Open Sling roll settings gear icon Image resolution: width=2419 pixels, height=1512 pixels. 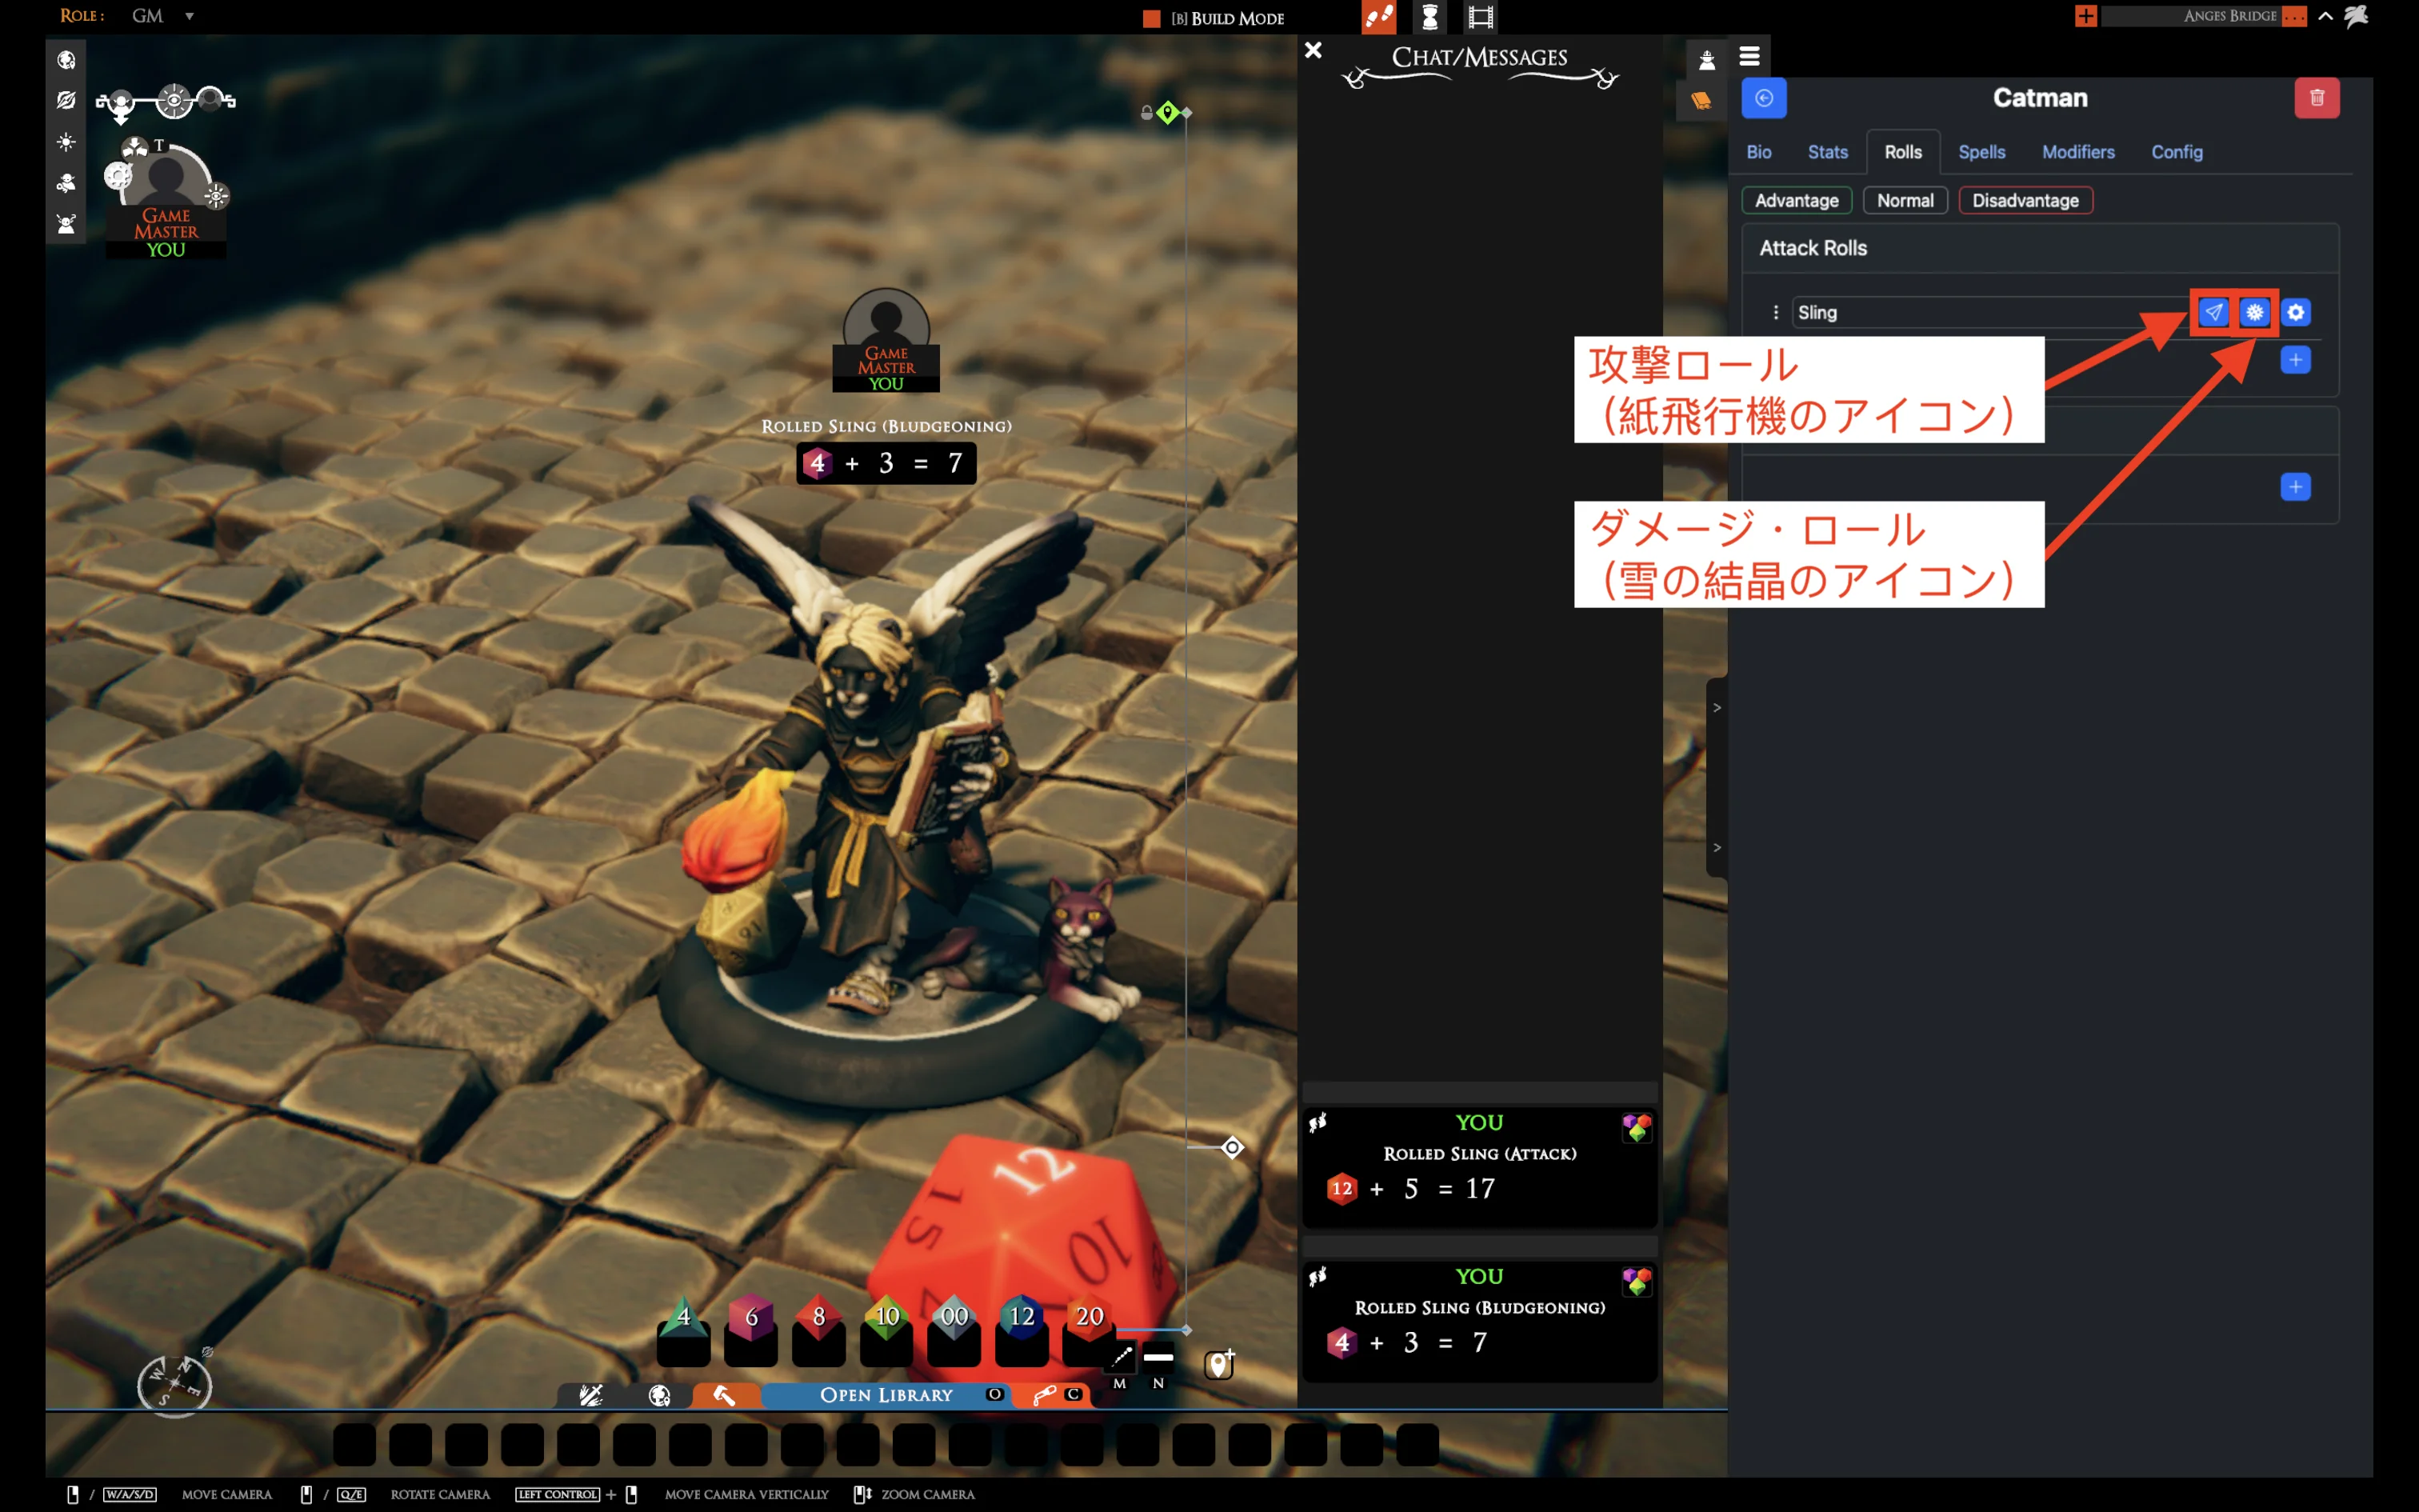pyautogui.click(x=2296, y=312)
